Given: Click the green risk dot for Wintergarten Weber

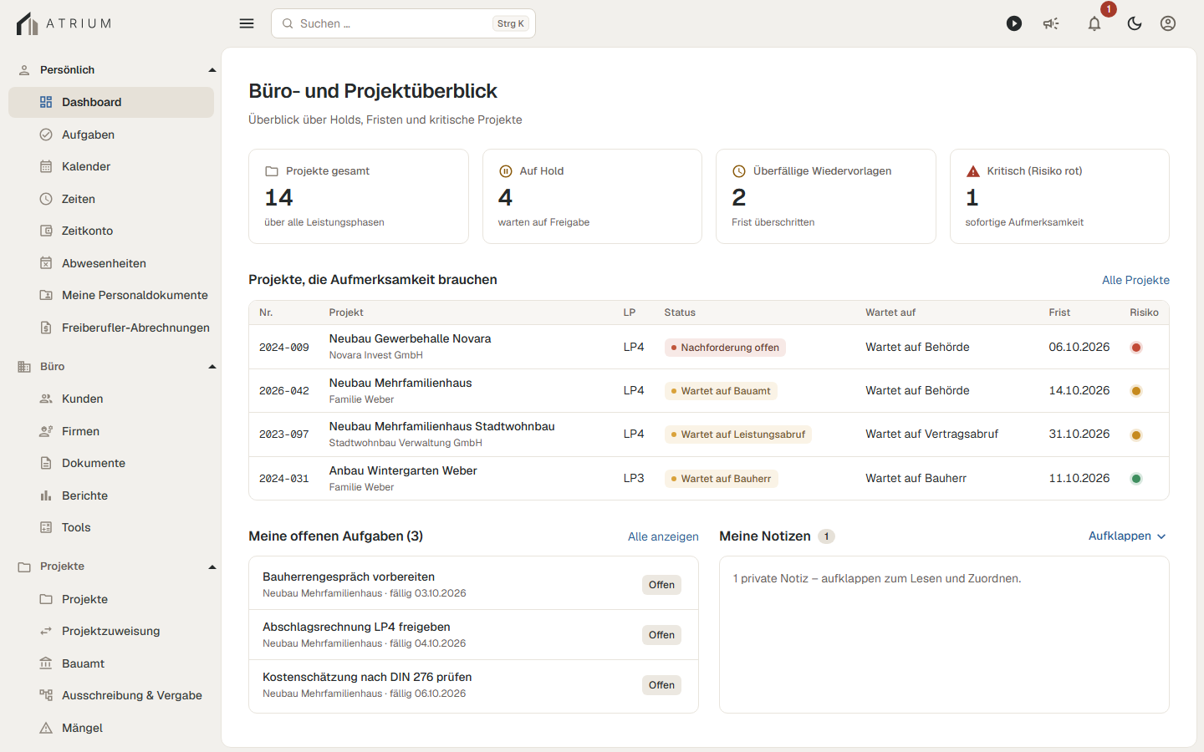Looking at the screenshot, I should tap(1136, 479).
